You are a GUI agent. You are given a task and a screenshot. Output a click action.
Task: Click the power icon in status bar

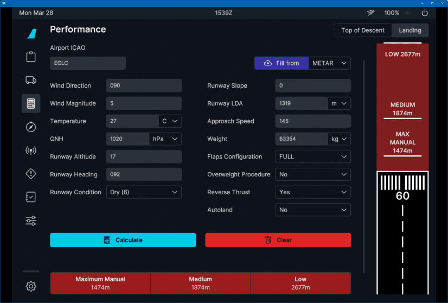point(425,13)
